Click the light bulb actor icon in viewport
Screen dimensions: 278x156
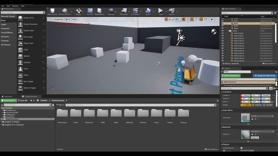183,63
